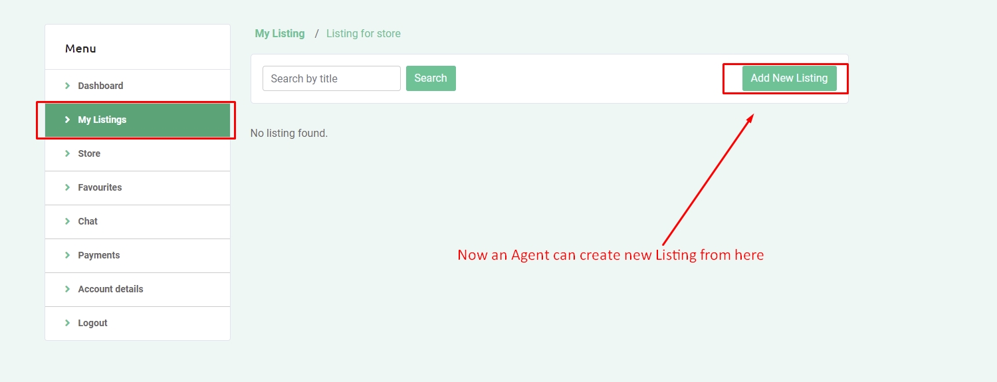The height and width of the screenshot is (382, 997).
Task: Click the chevron icon beside Chat
Action: pos(67,221)
